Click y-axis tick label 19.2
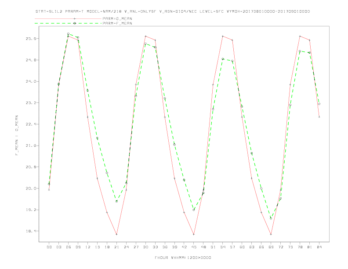Image resolution: width=348 pixels, height=269 pixels. [30, 210]
